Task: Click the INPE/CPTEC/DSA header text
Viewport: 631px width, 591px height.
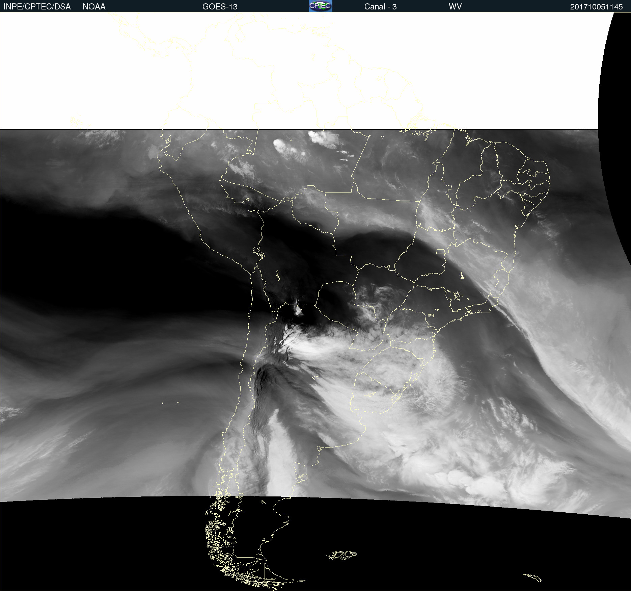Action: (x=37, y=7)
